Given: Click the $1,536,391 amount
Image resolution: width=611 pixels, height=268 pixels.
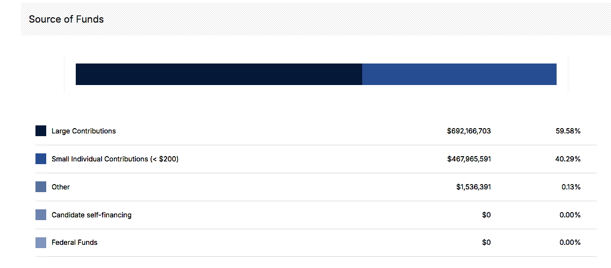Looking at the screenshot, I should click(x=473, y=187).
